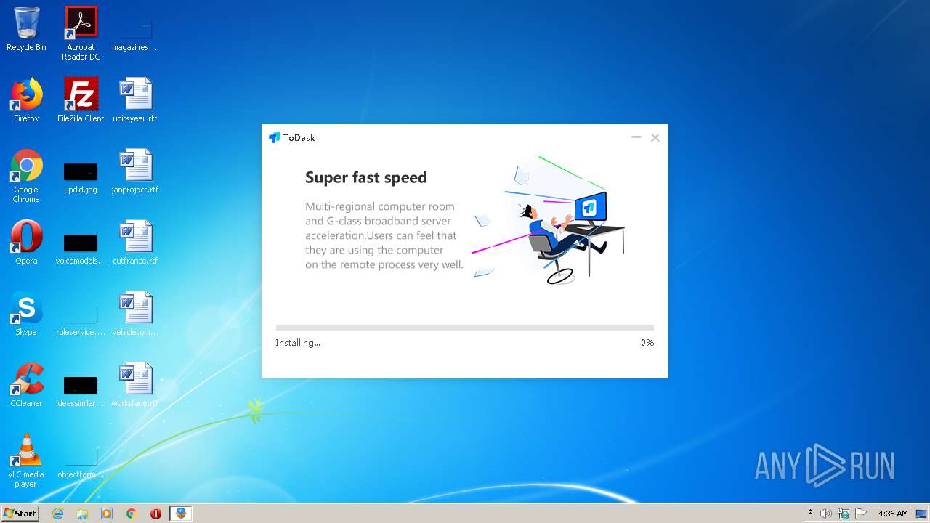Click the Super fast speed heading

[x=366, y=177]
